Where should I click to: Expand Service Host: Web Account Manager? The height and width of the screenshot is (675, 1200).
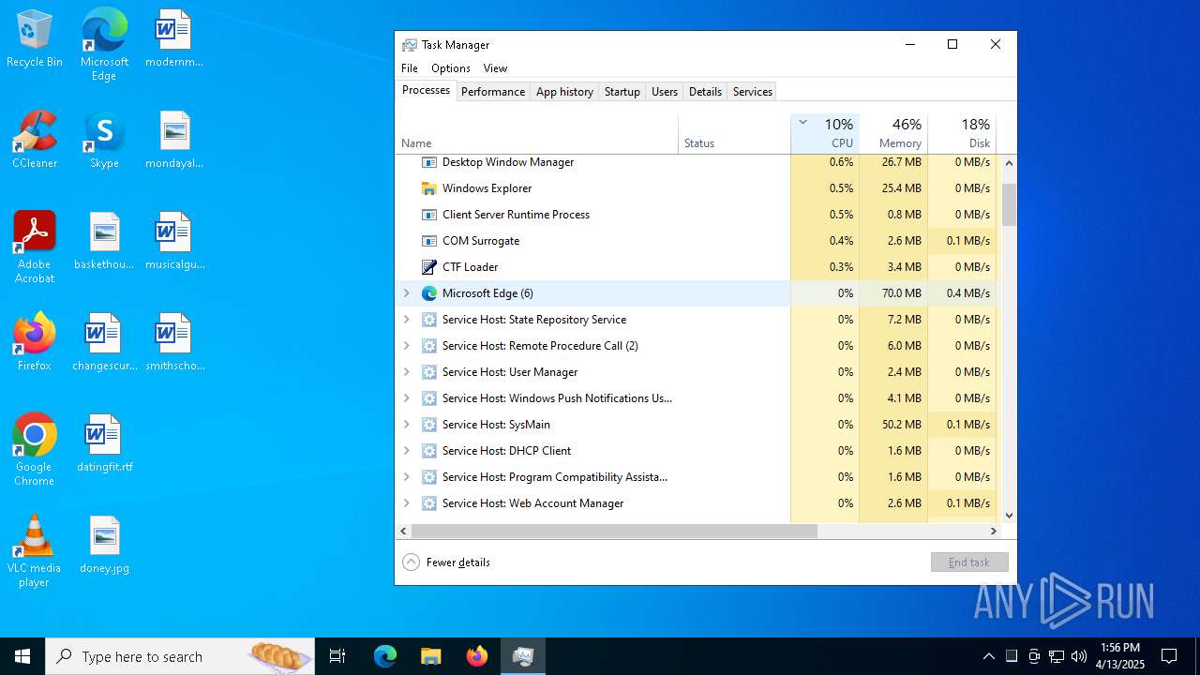(406, 503)
